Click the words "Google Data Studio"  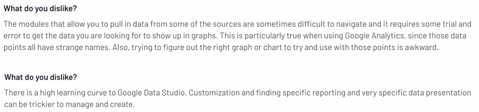pyautogui.click(x=151, y=93)
